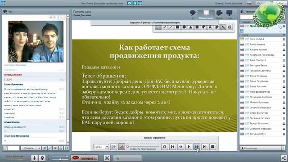Select the hexagon shape tool
This screenshot has height=162, width=288.
[197, 27]
